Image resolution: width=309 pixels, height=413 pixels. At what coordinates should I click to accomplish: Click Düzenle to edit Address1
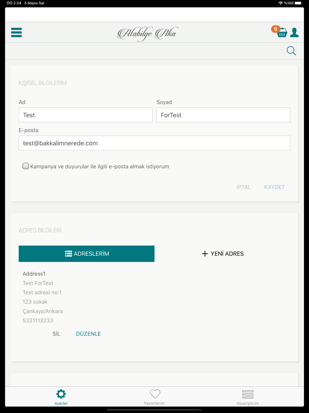tap(88, 334)
